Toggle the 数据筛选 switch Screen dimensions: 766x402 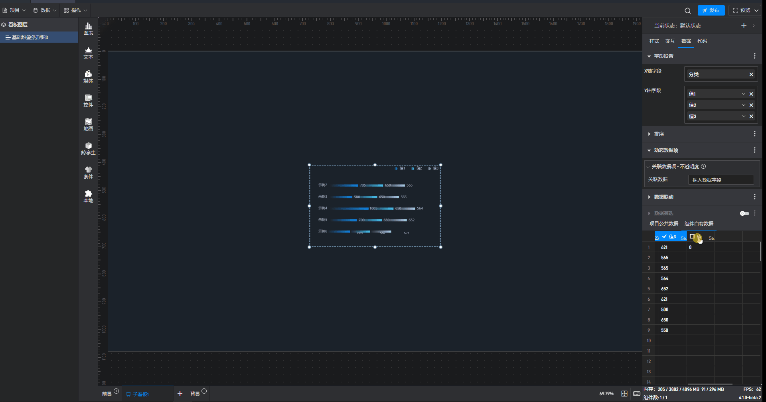[x=744, y=213]
